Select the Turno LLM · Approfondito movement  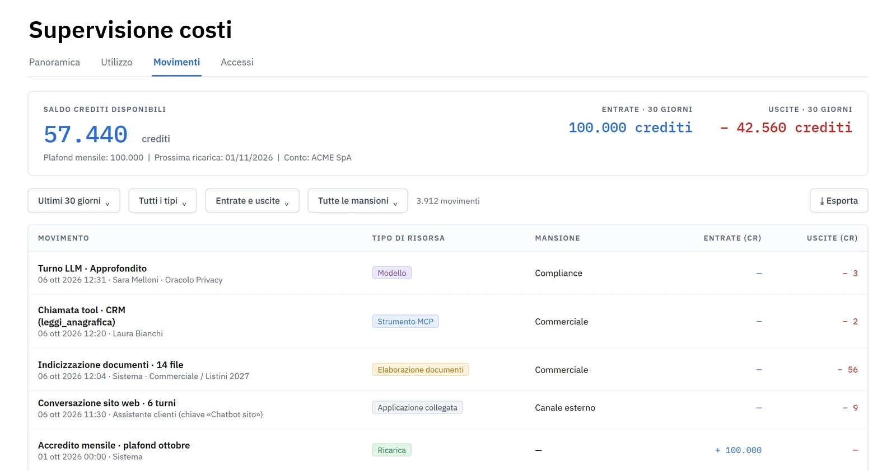coord(448,273)
